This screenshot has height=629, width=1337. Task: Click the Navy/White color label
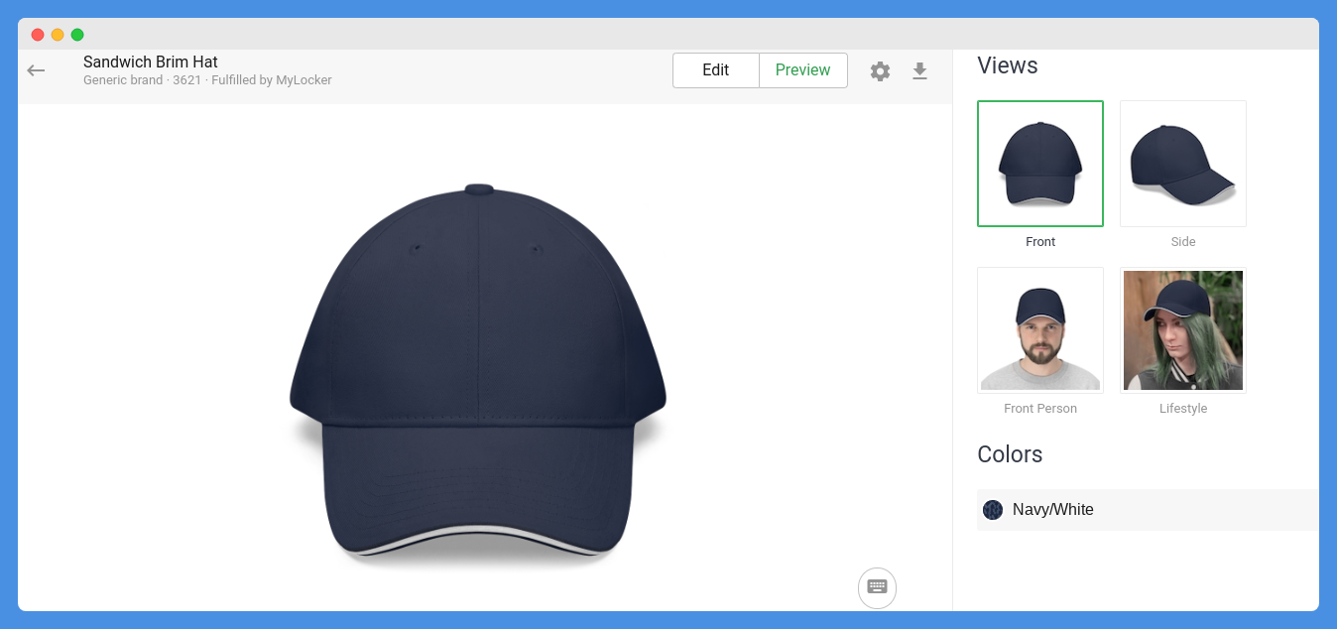[1053, 510]
